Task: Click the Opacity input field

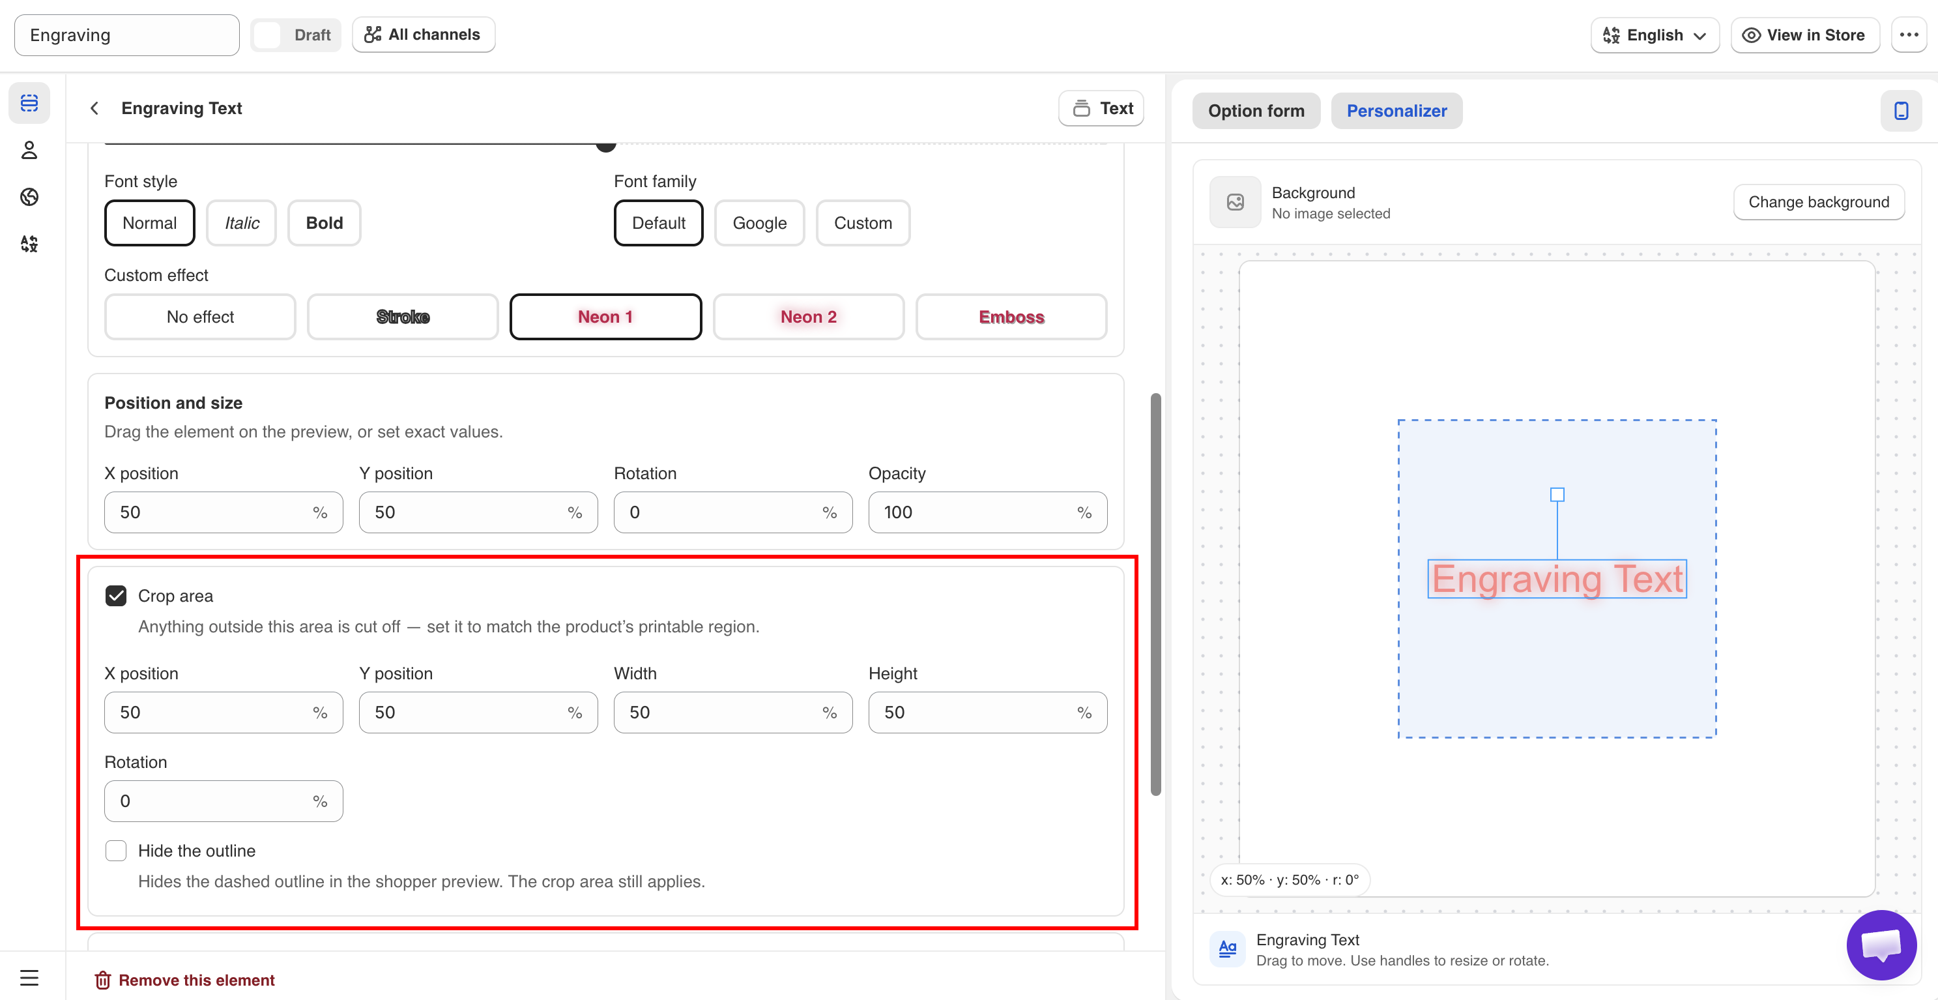Action: coord(988,512)
